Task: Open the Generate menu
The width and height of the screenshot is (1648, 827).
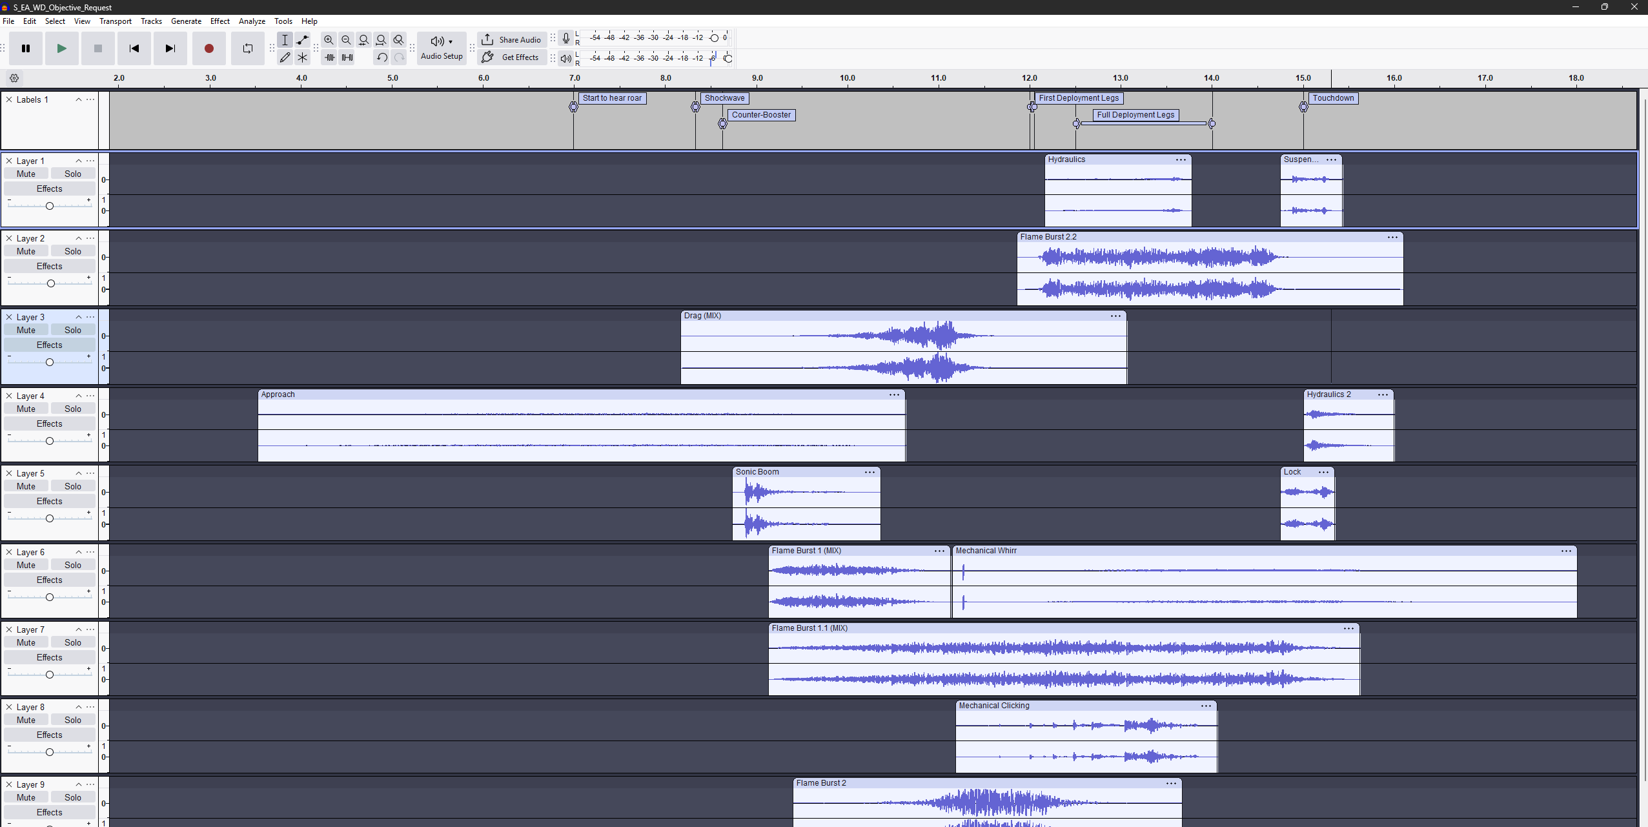Action: tap(186, 21)
